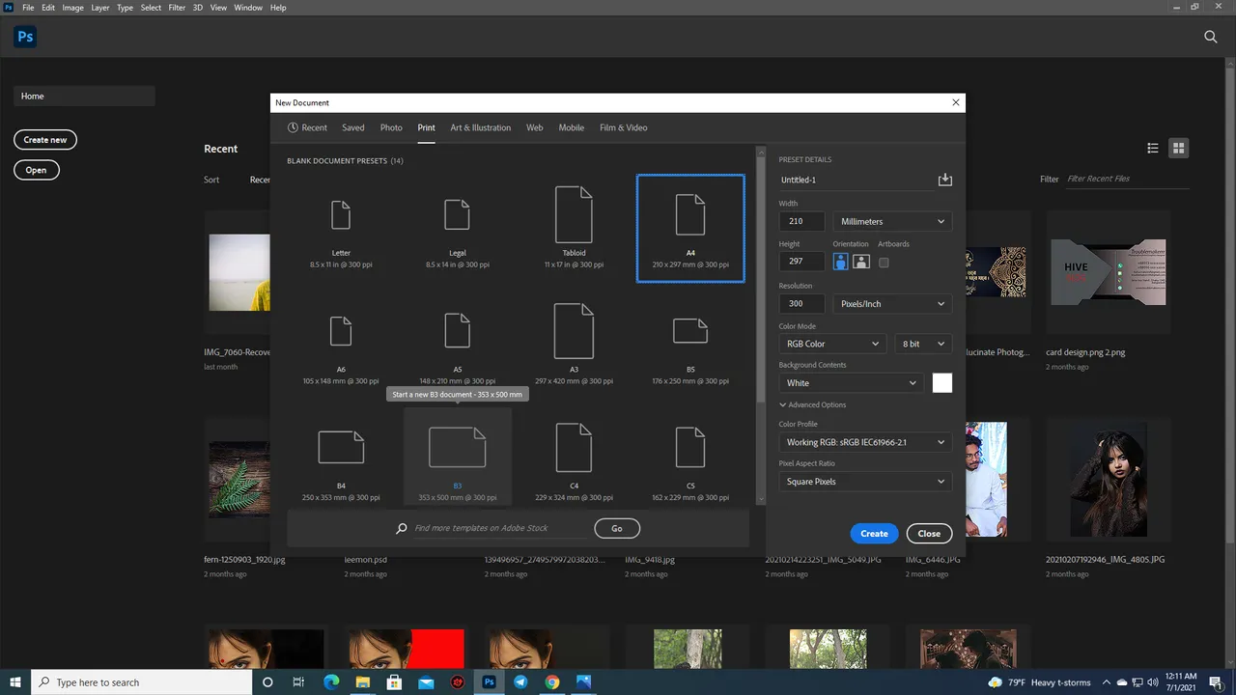
Task: Click the Resolution input field
Action: [801, 303]
